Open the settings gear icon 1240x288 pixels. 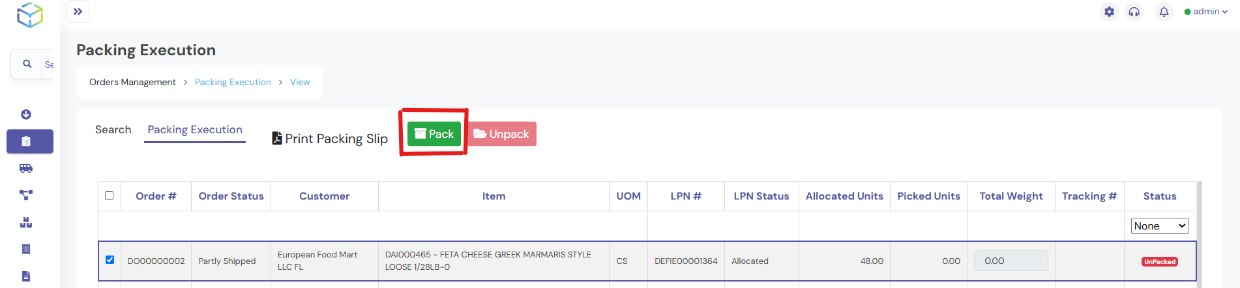1109,12
